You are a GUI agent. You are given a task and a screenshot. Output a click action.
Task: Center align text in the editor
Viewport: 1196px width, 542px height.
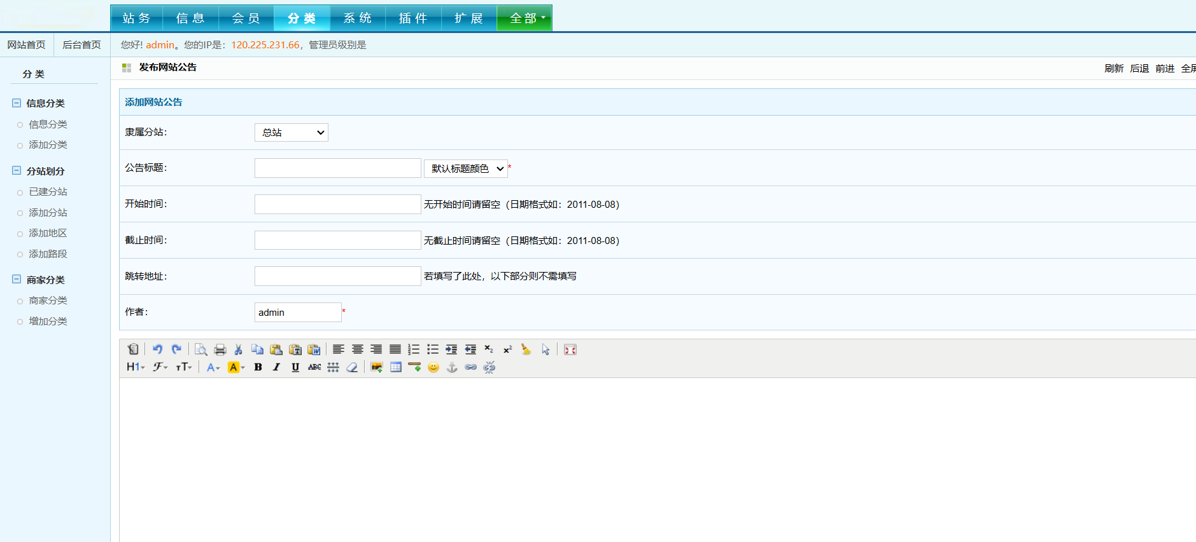tap(358, 349)
